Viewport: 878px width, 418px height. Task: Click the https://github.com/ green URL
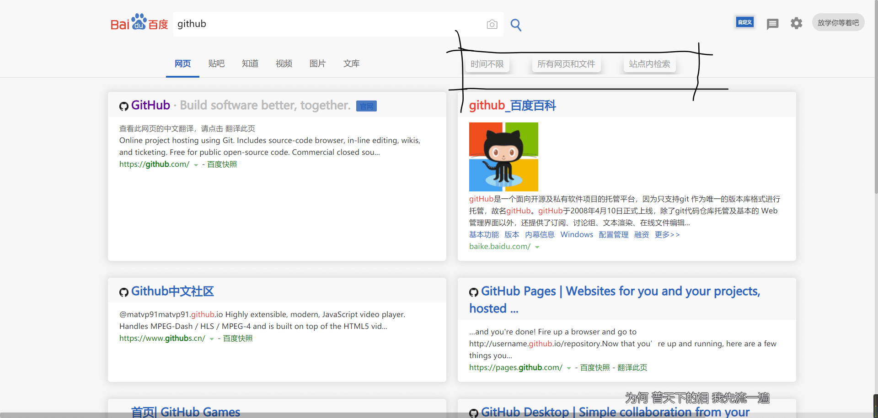point(154,164)
